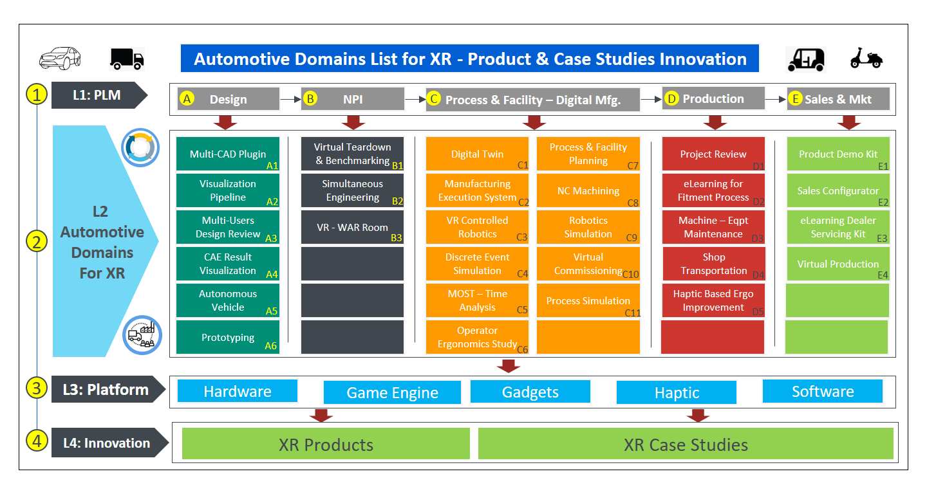The width and height of the screenshot is (927, 494).
Task: Open the Process Simulation box
Action: [588, 300]
